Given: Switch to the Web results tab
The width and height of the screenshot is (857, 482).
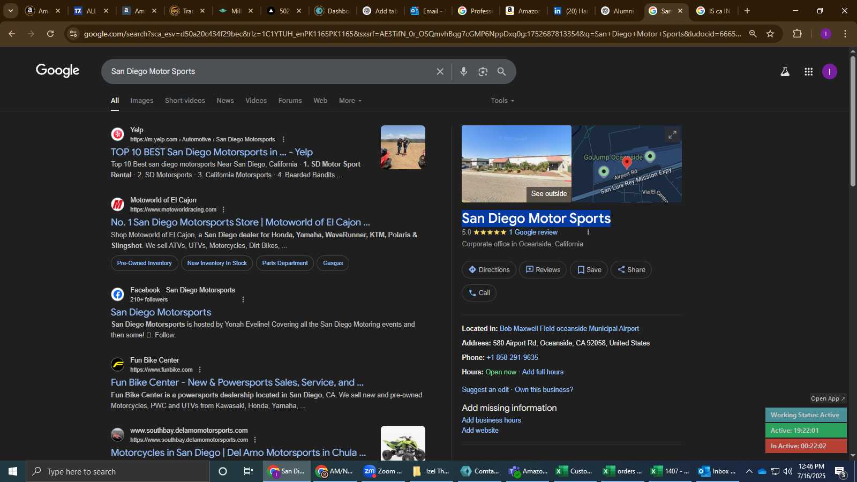Looking at the screenshot, I should tap(320, 101).
